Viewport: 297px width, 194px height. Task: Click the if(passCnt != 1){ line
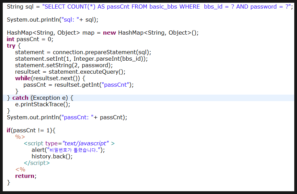tap(31, 131)
